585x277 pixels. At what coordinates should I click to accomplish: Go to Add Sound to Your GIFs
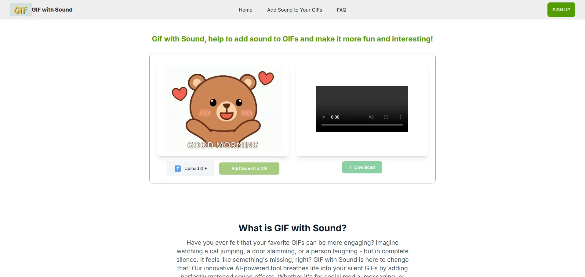(295, 10)
